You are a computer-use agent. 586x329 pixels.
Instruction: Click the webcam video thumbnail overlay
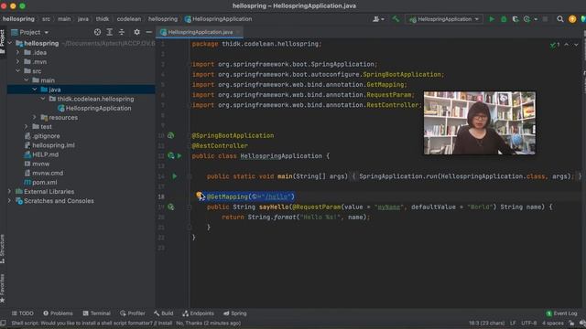[x=480, y=123]
